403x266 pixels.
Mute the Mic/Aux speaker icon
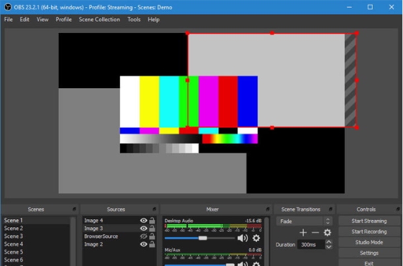tap(242, 263)
